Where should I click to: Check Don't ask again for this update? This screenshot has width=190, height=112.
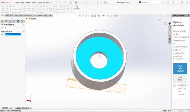175,85
